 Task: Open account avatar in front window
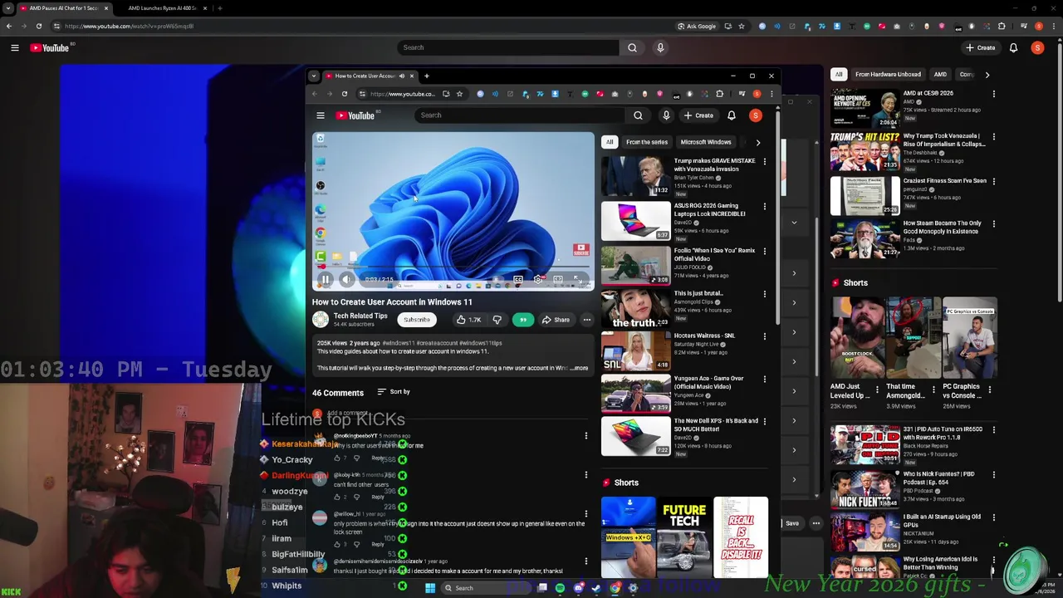click(756, 115)
